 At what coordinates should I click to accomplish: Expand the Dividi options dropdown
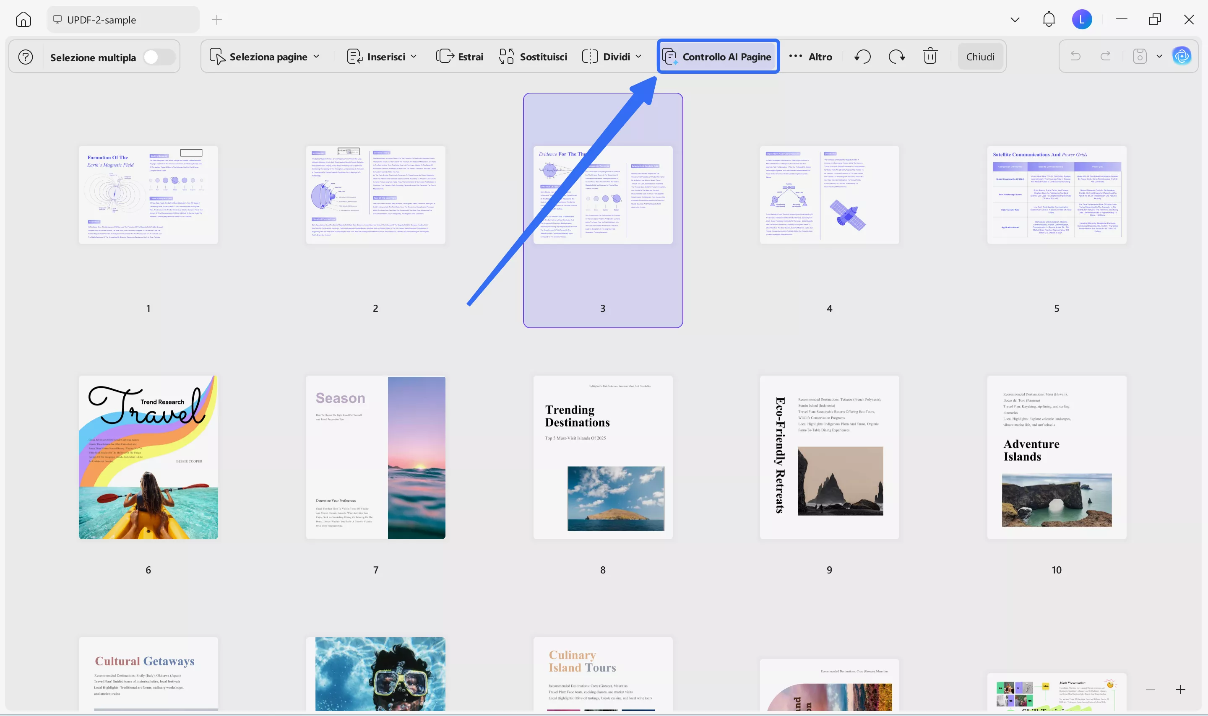638,57
